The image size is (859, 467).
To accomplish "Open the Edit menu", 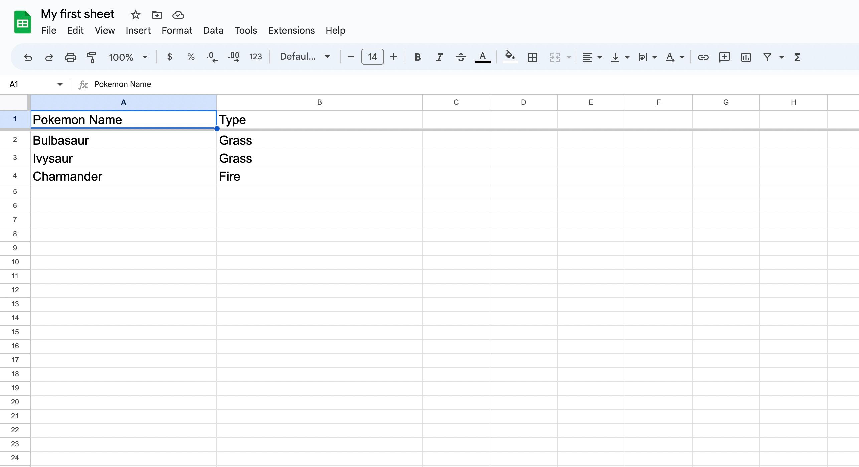I will tap(75, 30).
